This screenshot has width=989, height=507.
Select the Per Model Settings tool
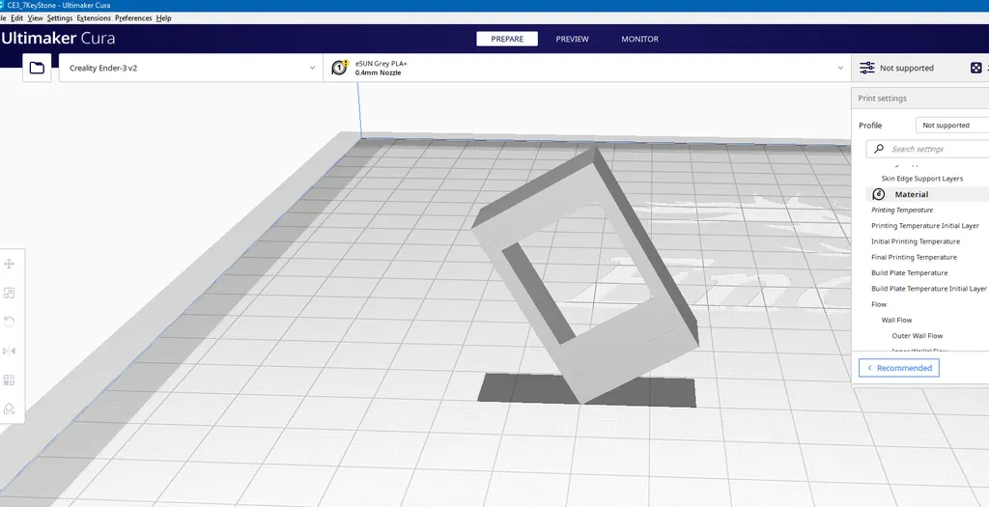click(9, 380)
